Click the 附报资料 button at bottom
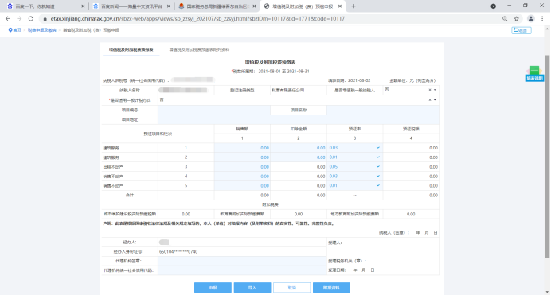Image resolution: width=551 pixels, height=295 pixels. [x=331, y=288]
